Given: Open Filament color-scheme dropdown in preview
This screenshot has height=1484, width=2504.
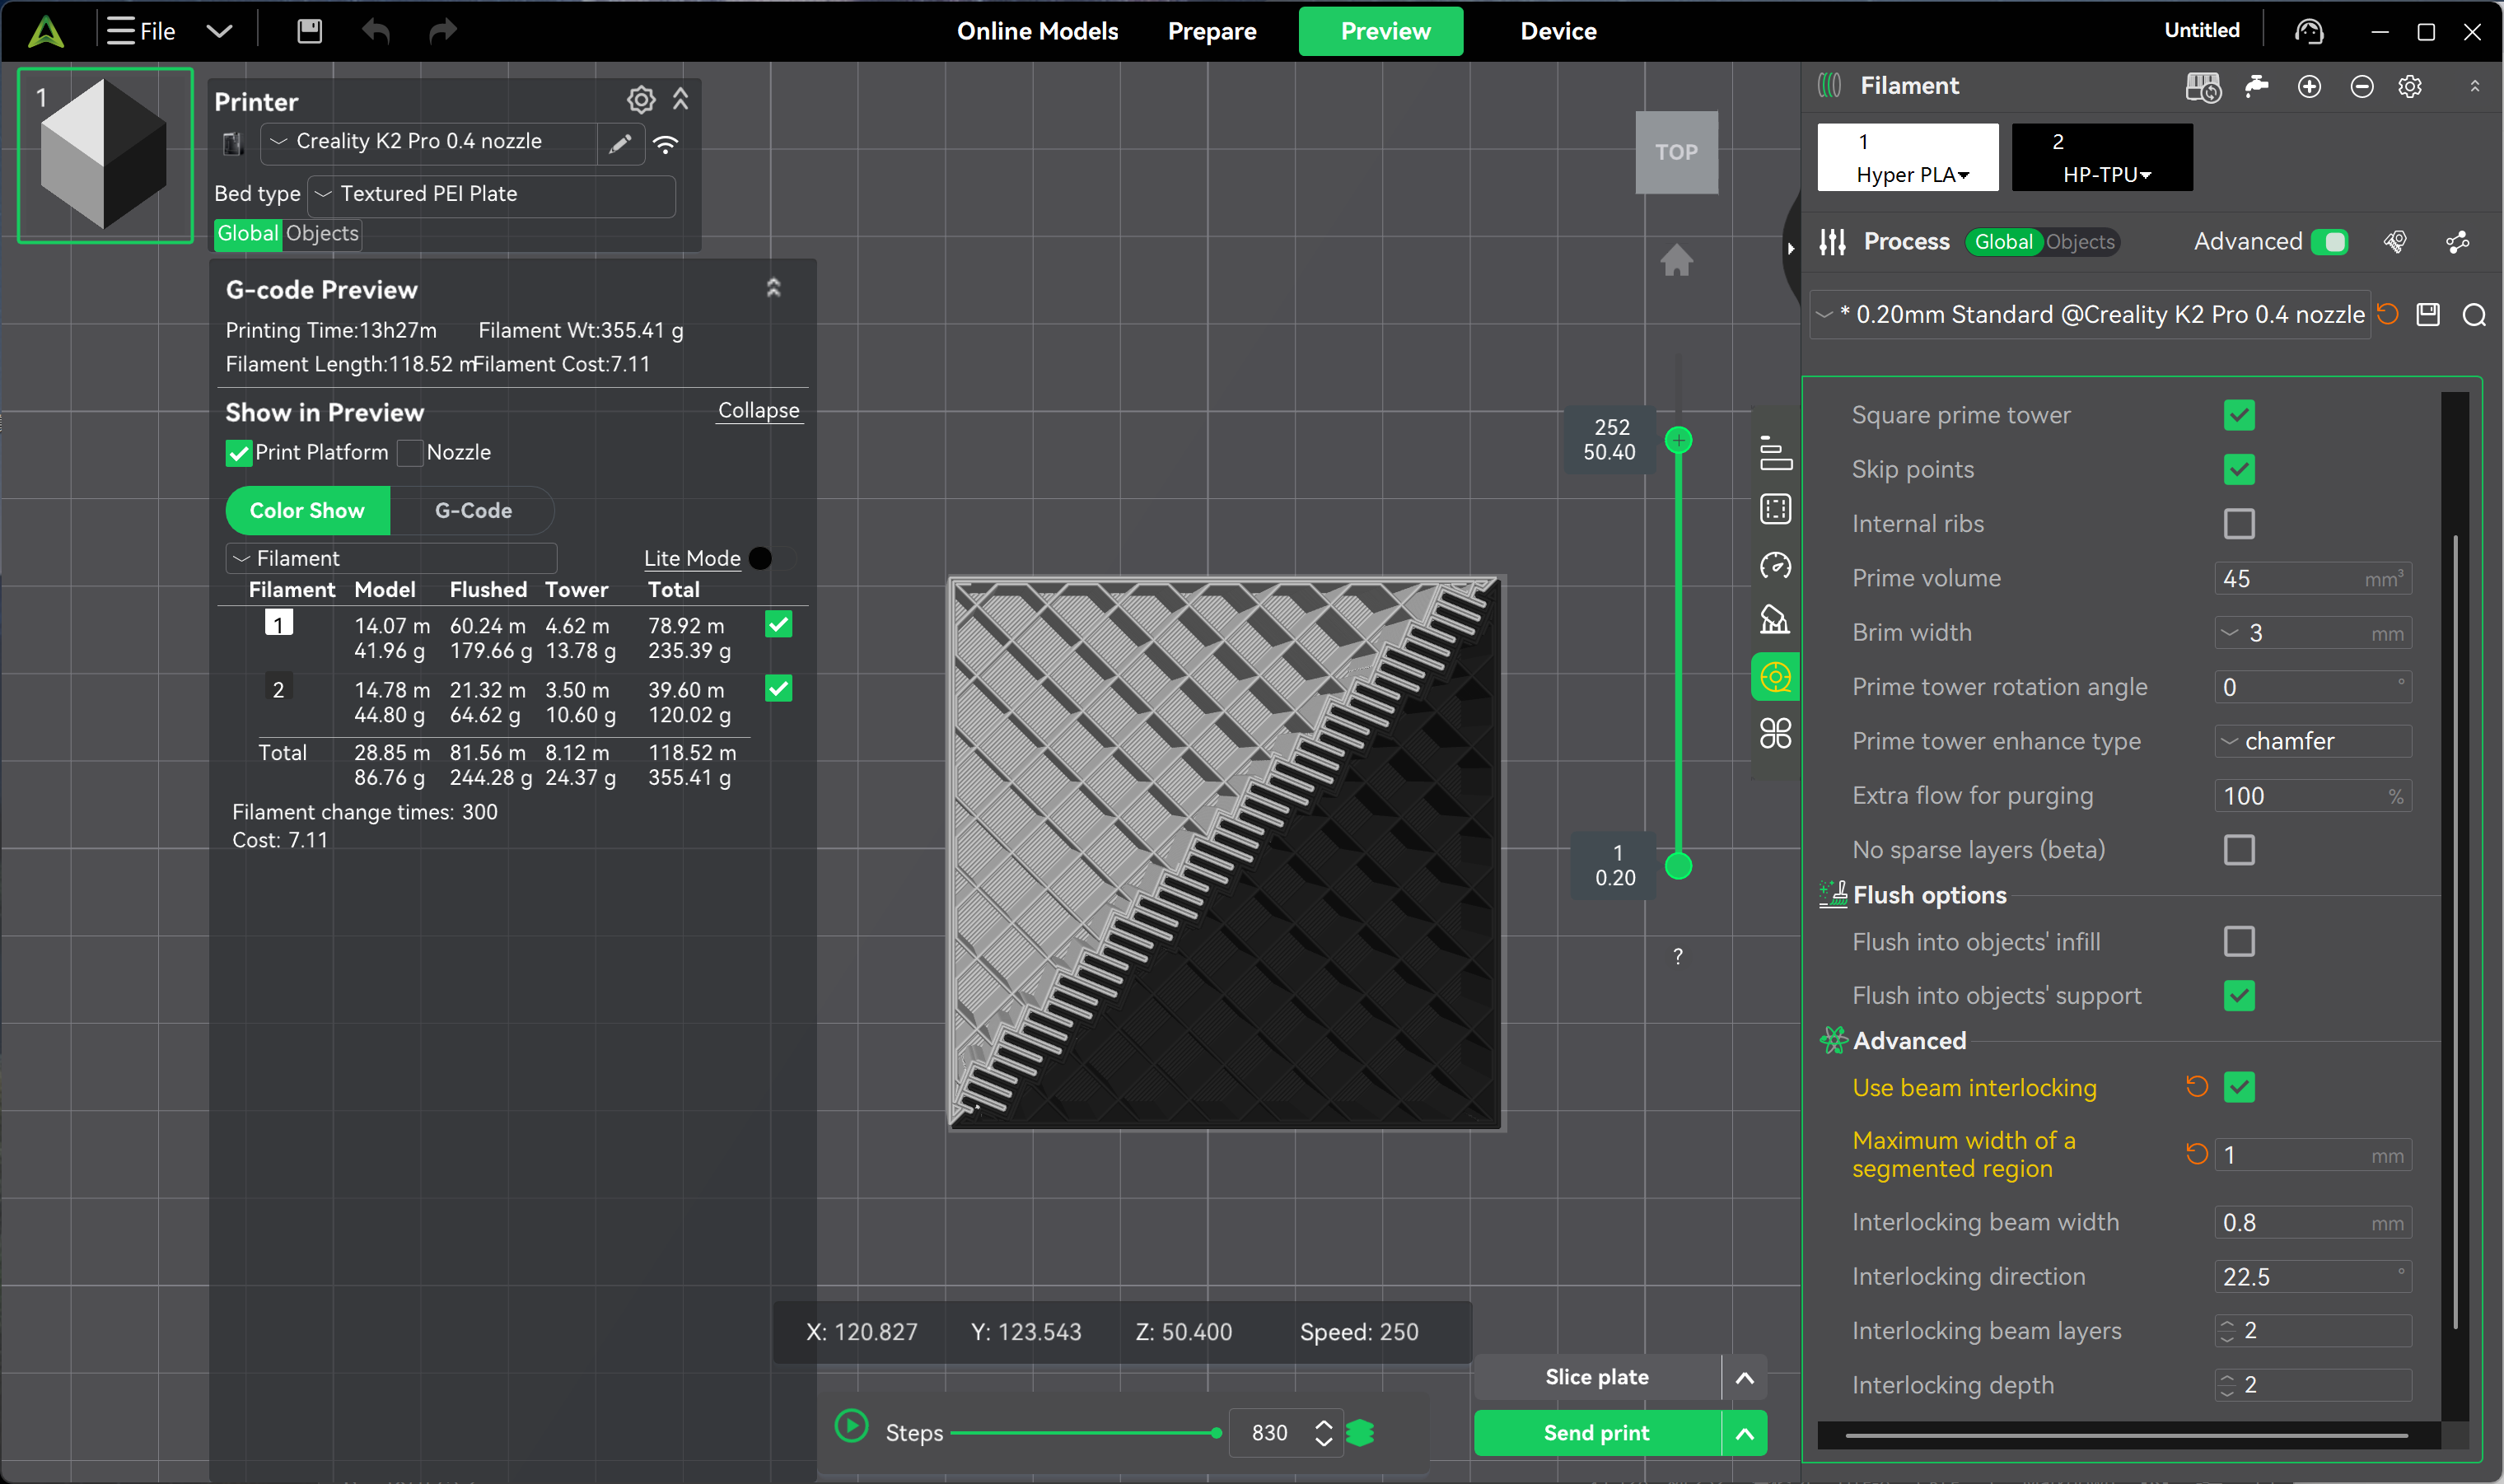Looking at the screenshot, I should click(x=391, y=558).
